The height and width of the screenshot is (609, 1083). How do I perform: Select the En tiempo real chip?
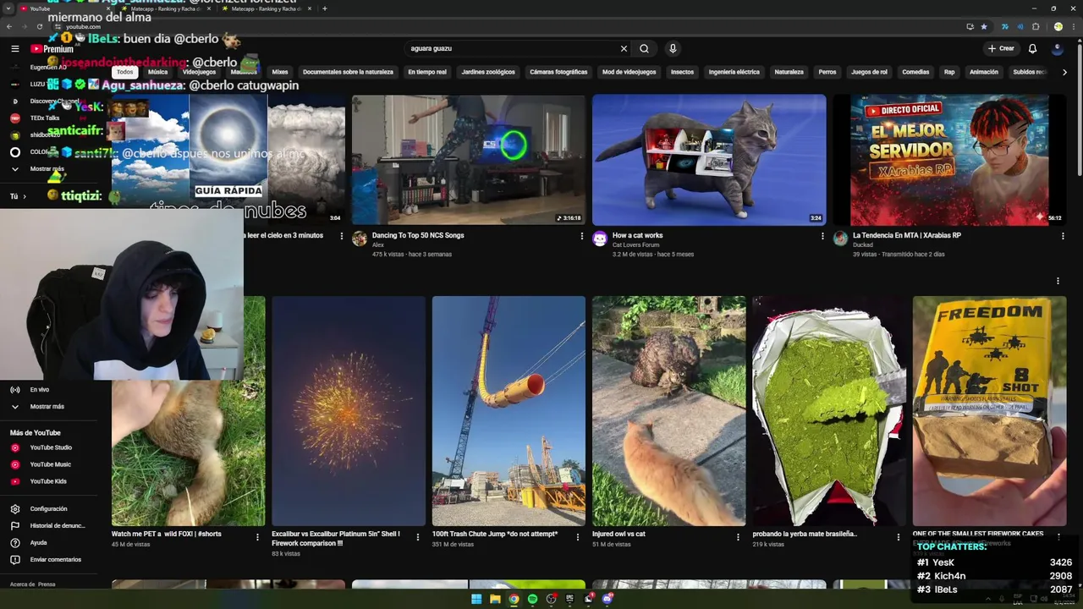(x=427, y=72)
